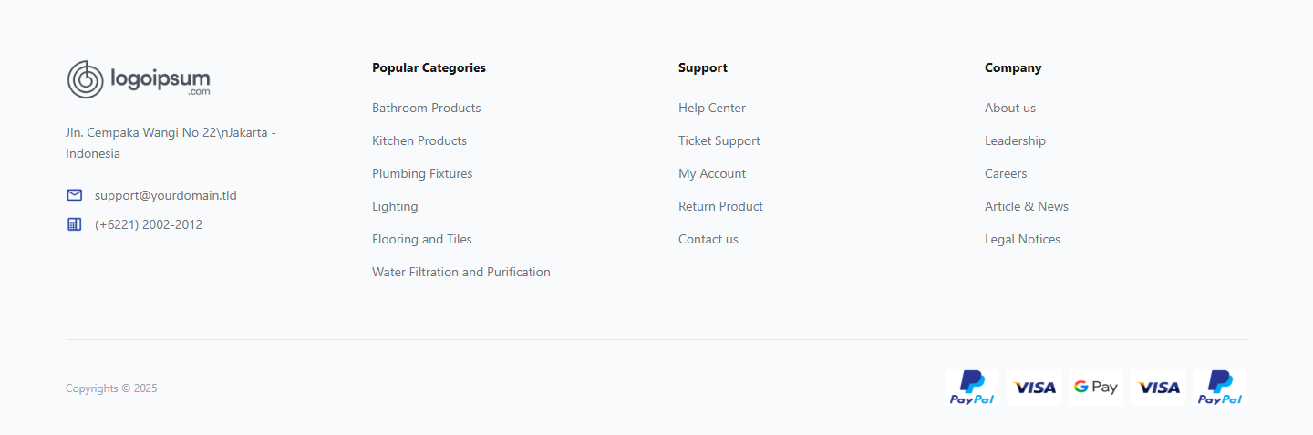Image resolution: width=1313 pixels, height=435 pixels.
Task: Go to Plumbing Fixtures
Action: pos(422,173)
